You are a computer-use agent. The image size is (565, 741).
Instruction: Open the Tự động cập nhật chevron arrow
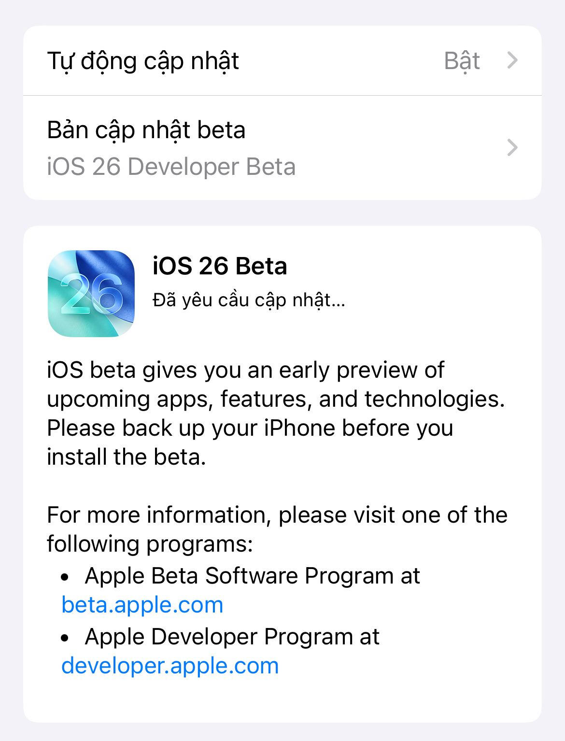point(512,60)
